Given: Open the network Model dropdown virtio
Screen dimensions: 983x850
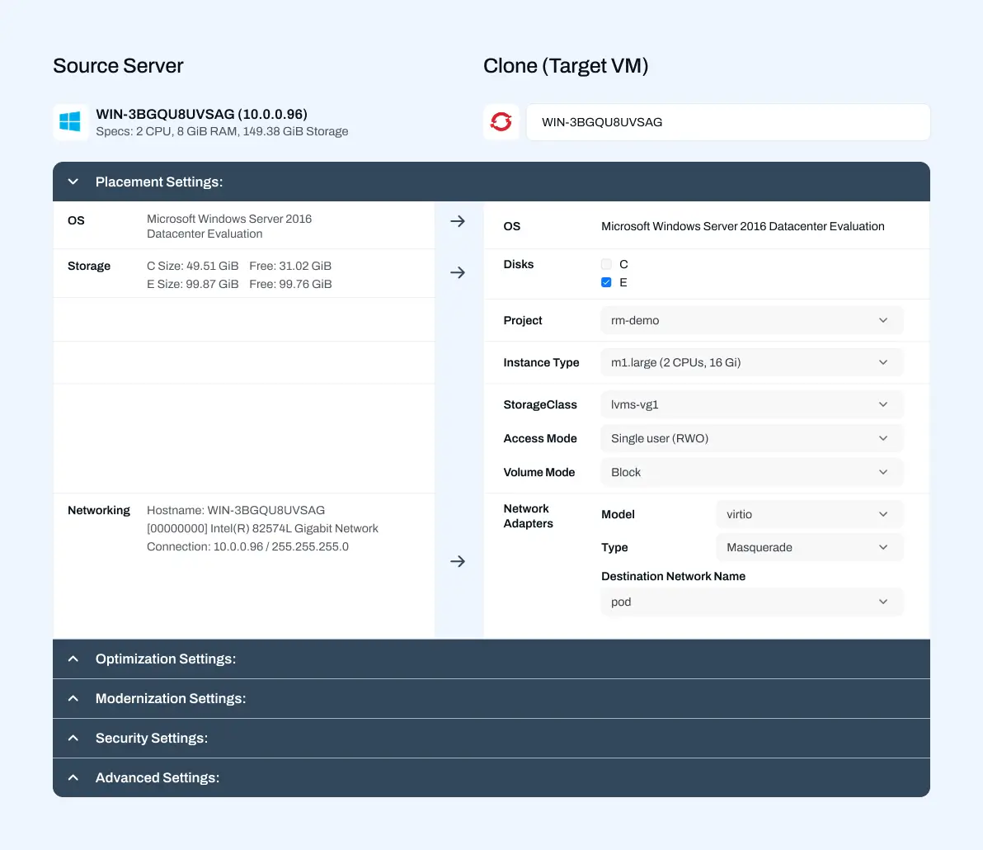Looking at the screenshot, I should point(809,514).
